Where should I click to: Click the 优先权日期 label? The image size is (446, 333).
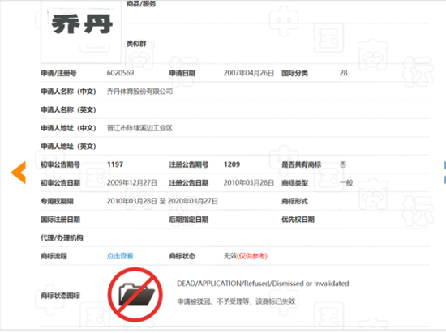(x=298, y=220)
